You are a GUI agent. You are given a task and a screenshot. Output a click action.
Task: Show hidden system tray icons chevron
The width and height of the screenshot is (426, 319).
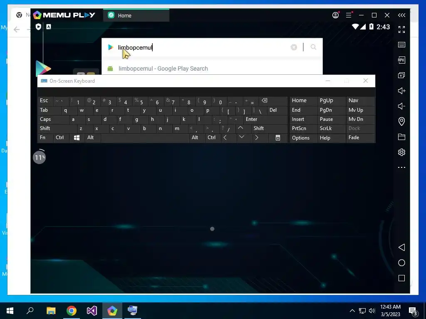[x=352, y=311]
